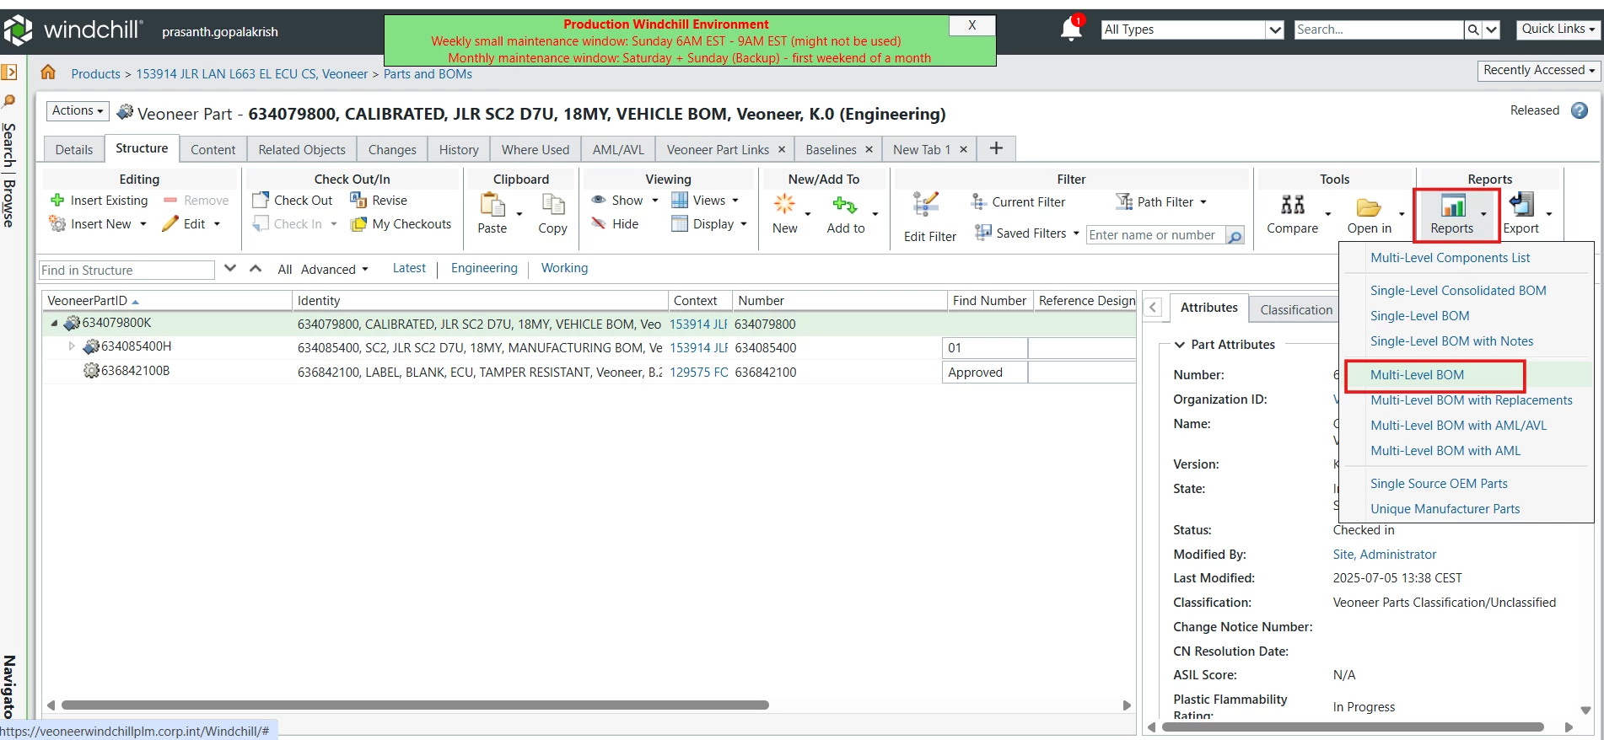Click the Paste clipboard icon
Screen dimensions: 1604x740
tap(493, 205)
